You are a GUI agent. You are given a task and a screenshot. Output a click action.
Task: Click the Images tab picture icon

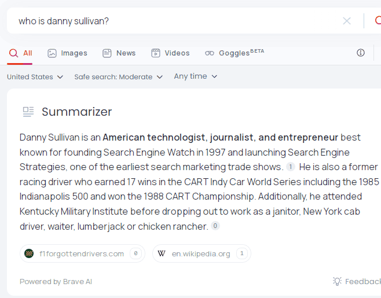coord(52,53)
